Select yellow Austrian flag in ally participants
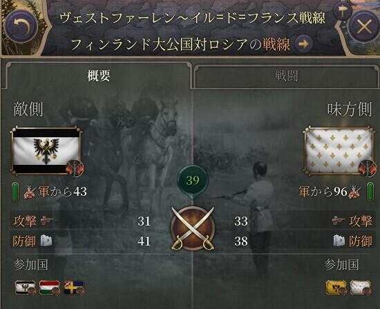The width and height of the screenshot is (380, 309). 336,288
